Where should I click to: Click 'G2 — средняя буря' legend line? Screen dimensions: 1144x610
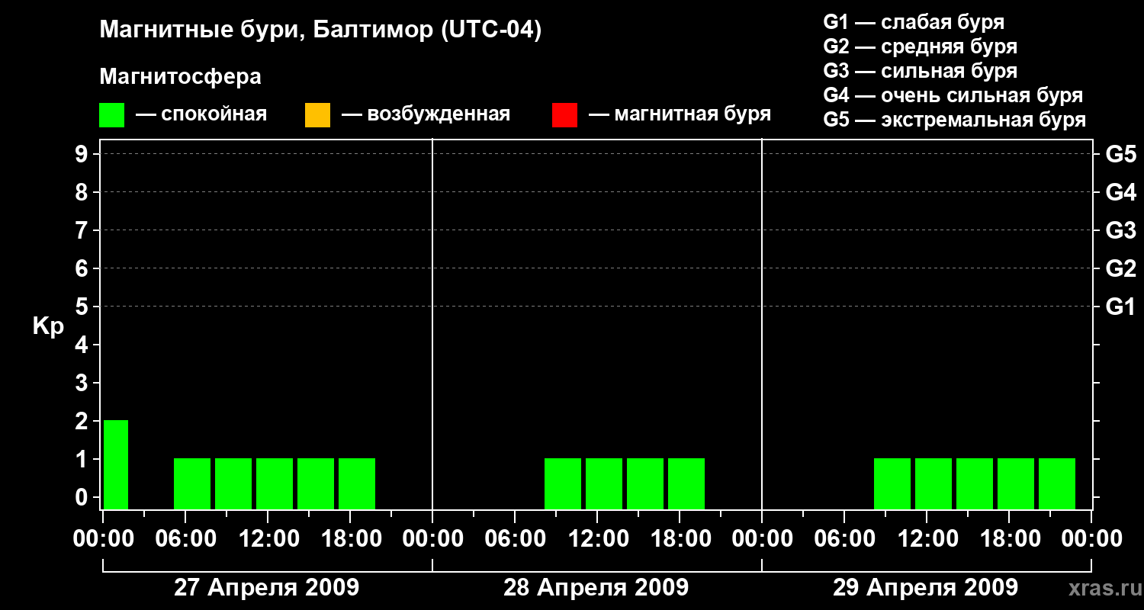click(921, 47)
